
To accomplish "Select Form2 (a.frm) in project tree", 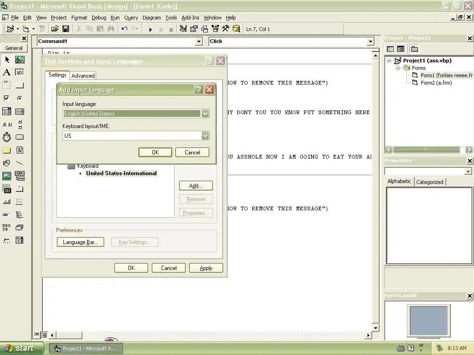I will tap(436, 83).
